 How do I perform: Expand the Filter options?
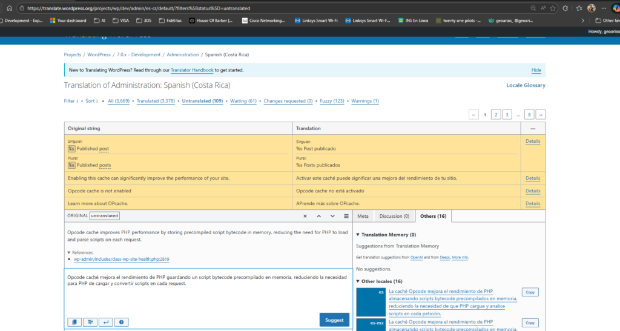pos(71,101)
